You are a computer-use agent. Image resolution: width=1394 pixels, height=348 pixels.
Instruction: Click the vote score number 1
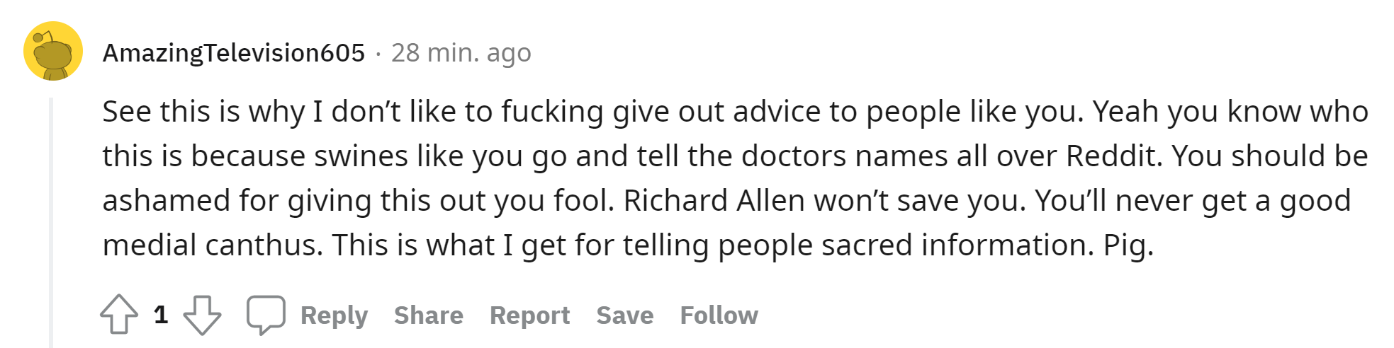point(161,315)
